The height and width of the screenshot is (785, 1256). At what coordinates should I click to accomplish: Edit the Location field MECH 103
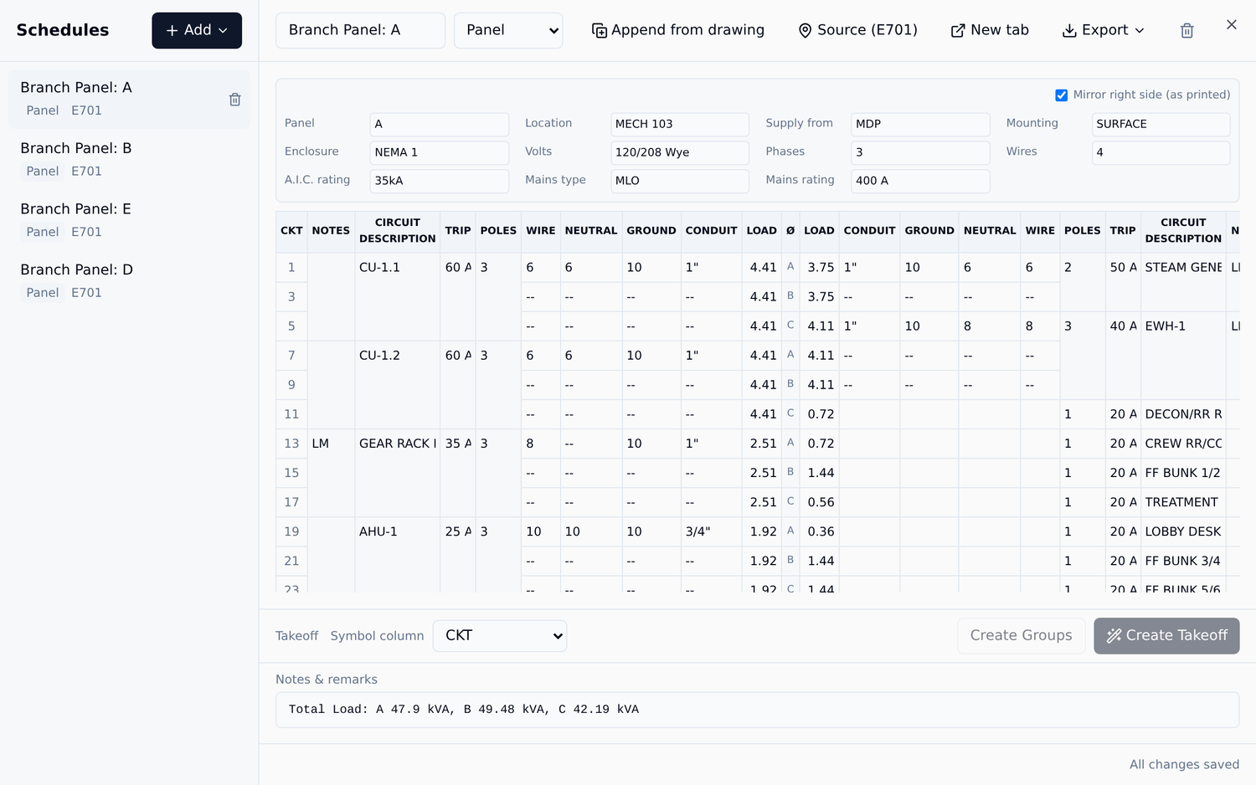point(680,124)
